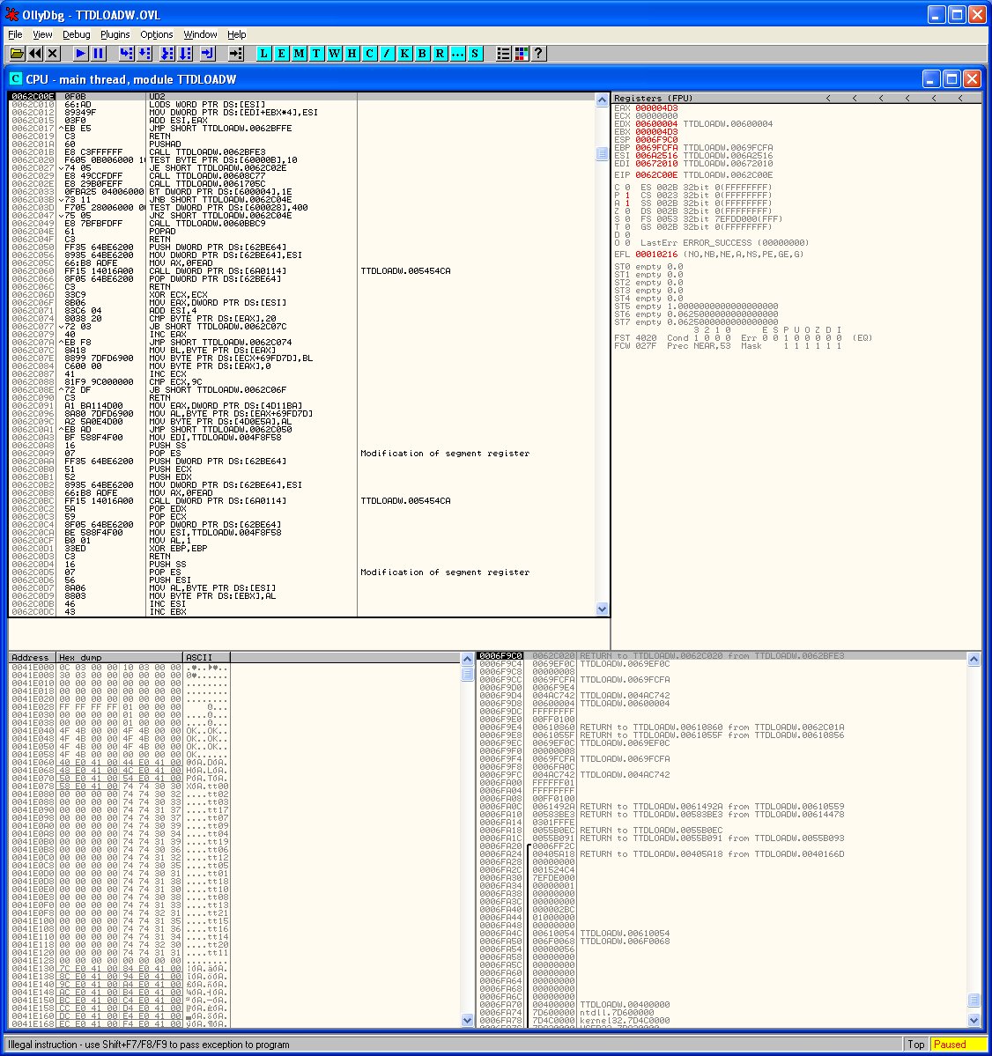Image resolution: width=992 pixels, height=1056 pixels.
Task: Click the stack pane scroll up arrow
Action: point(973,659)
